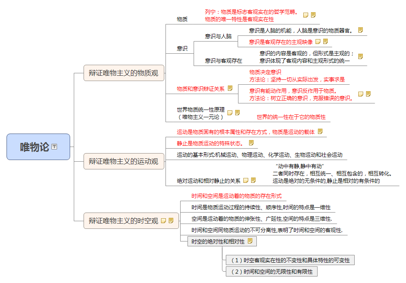Select the 辩证唯物主义的运动观 branch
This screenshot has width=406, height=283.
124,161
